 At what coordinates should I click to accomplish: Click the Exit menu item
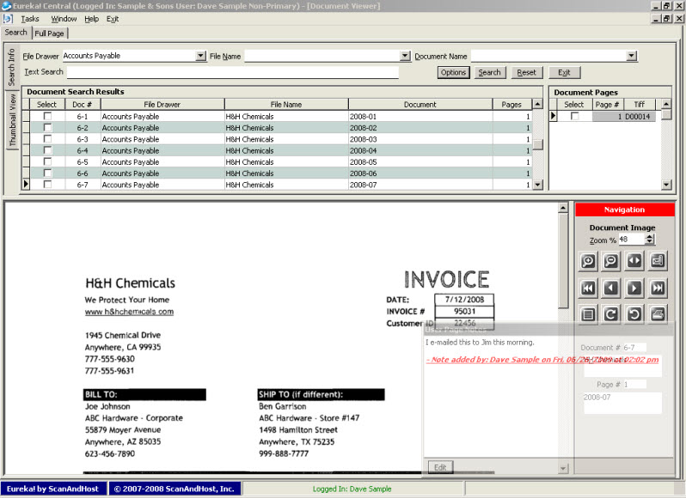click(113, 19)
